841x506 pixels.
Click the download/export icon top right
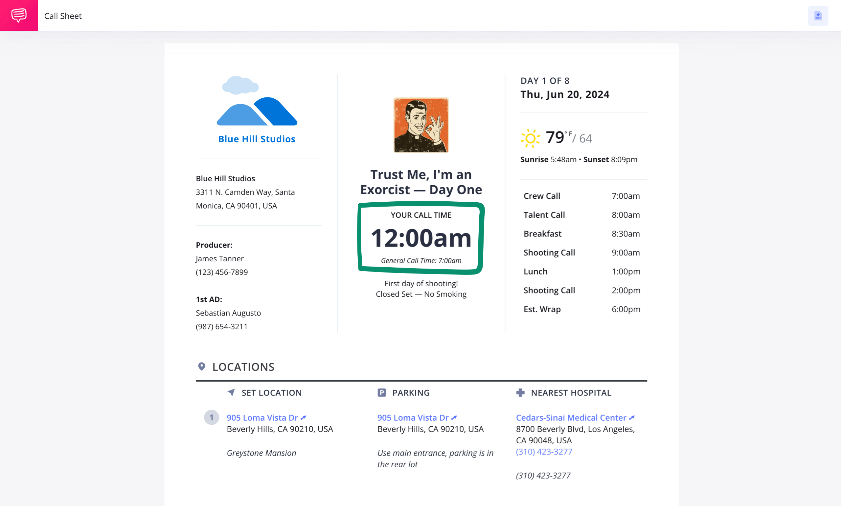click(x=818, y=16)
